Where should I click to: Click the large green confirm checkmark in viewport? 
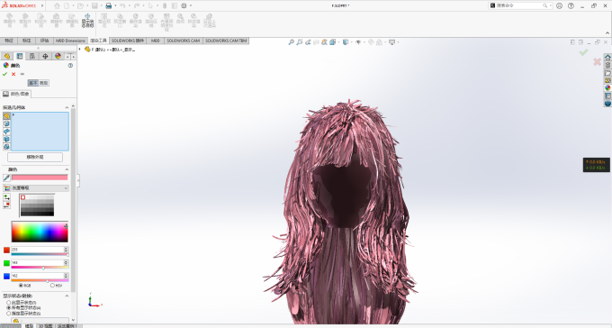(583, 52)
